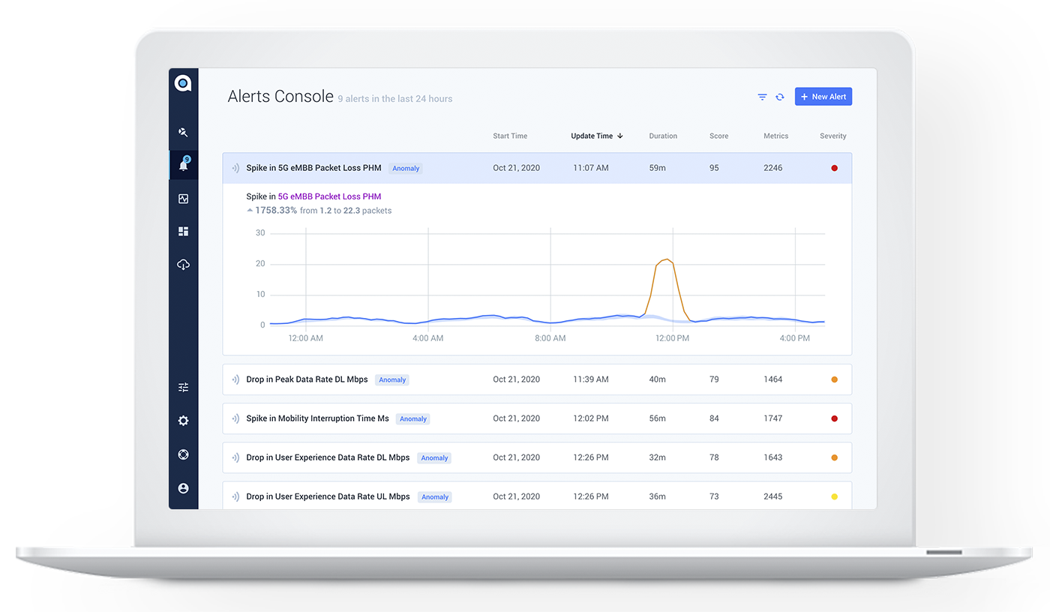
Task: Click the score 95 cell
Action: 714,168
